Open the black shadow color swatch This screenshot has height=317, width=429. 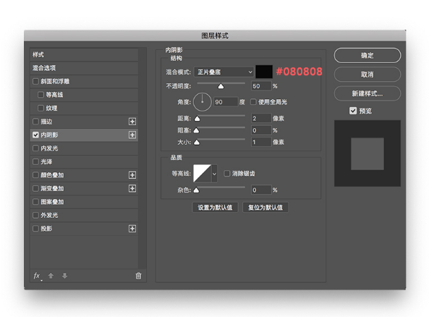pos(264,72)
